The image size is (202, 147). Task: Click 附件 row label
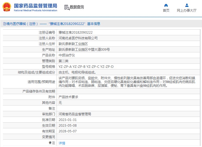pyautogui.click(x=52, y=97)
